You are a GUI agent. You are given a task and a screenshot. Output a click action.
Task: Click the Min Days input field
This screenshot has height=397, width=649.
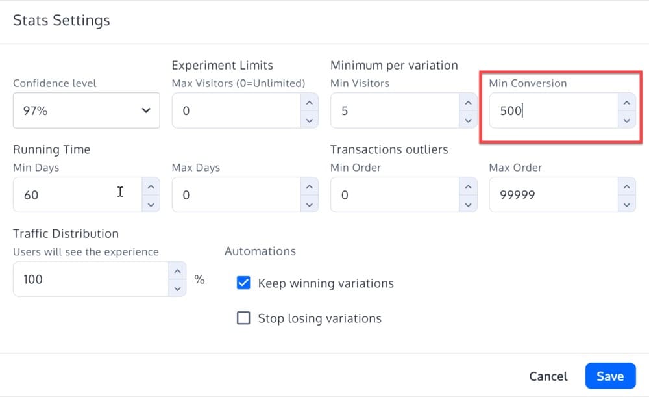click(x=78, y=195)
